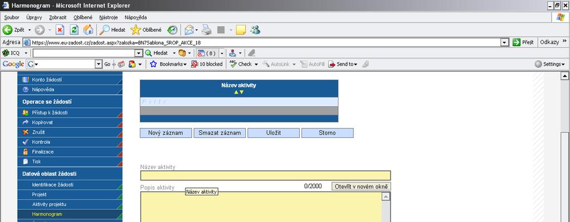Select Tisk in the sidebar
Screen dimensions: 570x222
click(70, 162)
